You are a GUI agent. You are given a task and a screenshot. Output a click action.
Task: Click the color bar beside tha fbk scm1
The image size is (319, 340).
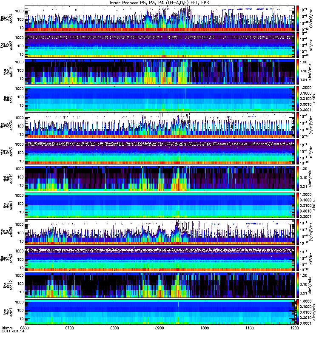click(298, 99)
